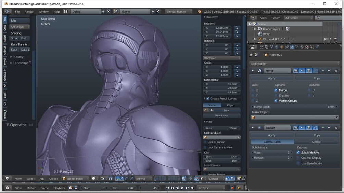The height and width of the screenshot is (193, 344).
Task: Open the World properties tab
Action: click(277, 47)
